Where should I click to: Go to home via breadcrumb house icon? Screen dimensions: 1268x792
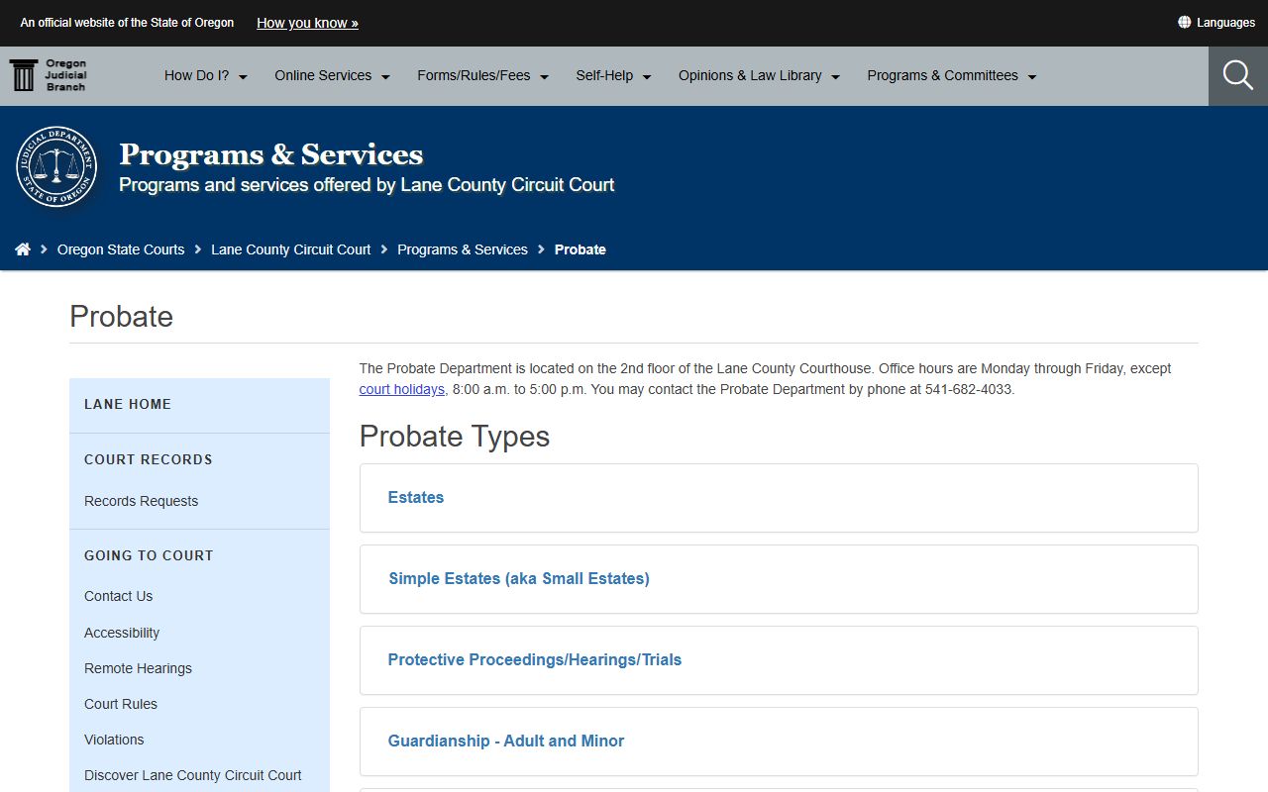point(23,249)
